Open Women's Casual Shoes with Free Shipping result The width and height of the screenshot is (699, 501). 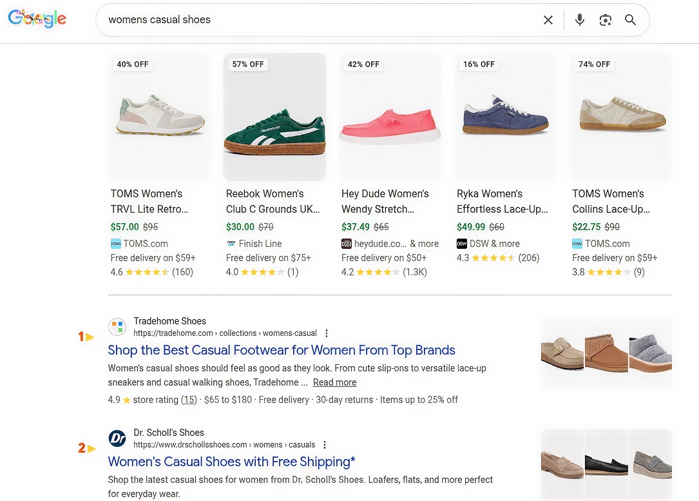pos(232,462)
